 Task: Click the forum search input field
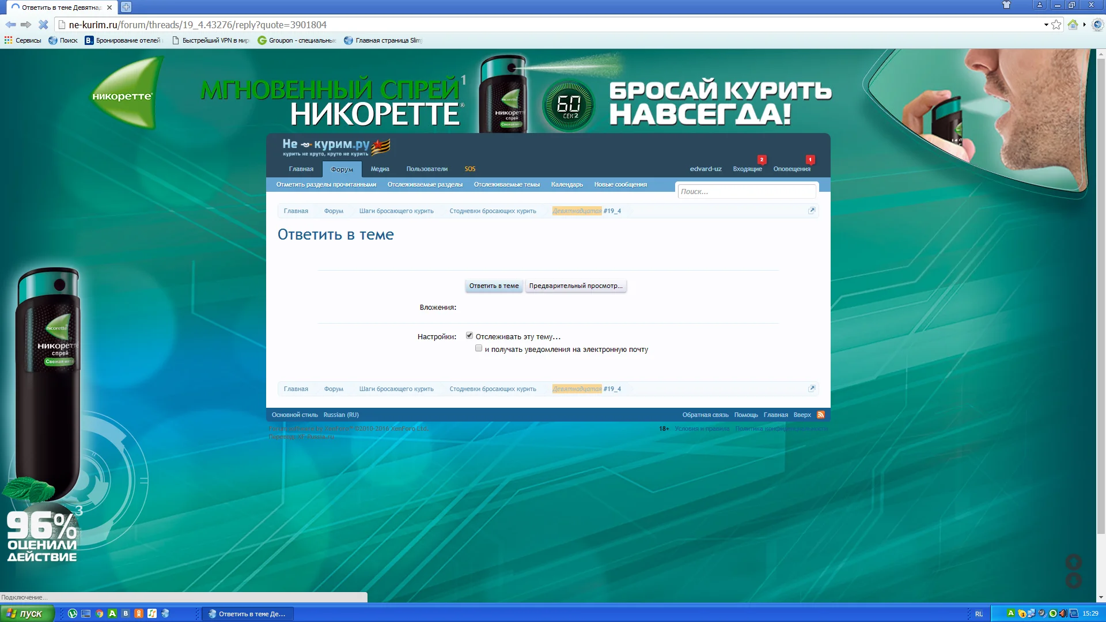tap(747, 192)
